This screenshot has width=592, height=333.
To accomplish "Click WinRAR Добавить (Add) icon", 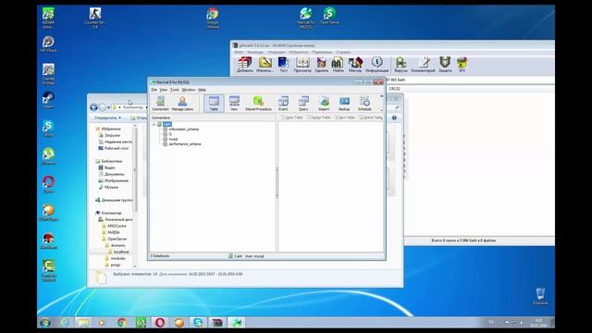I will (x=244, y=65).
